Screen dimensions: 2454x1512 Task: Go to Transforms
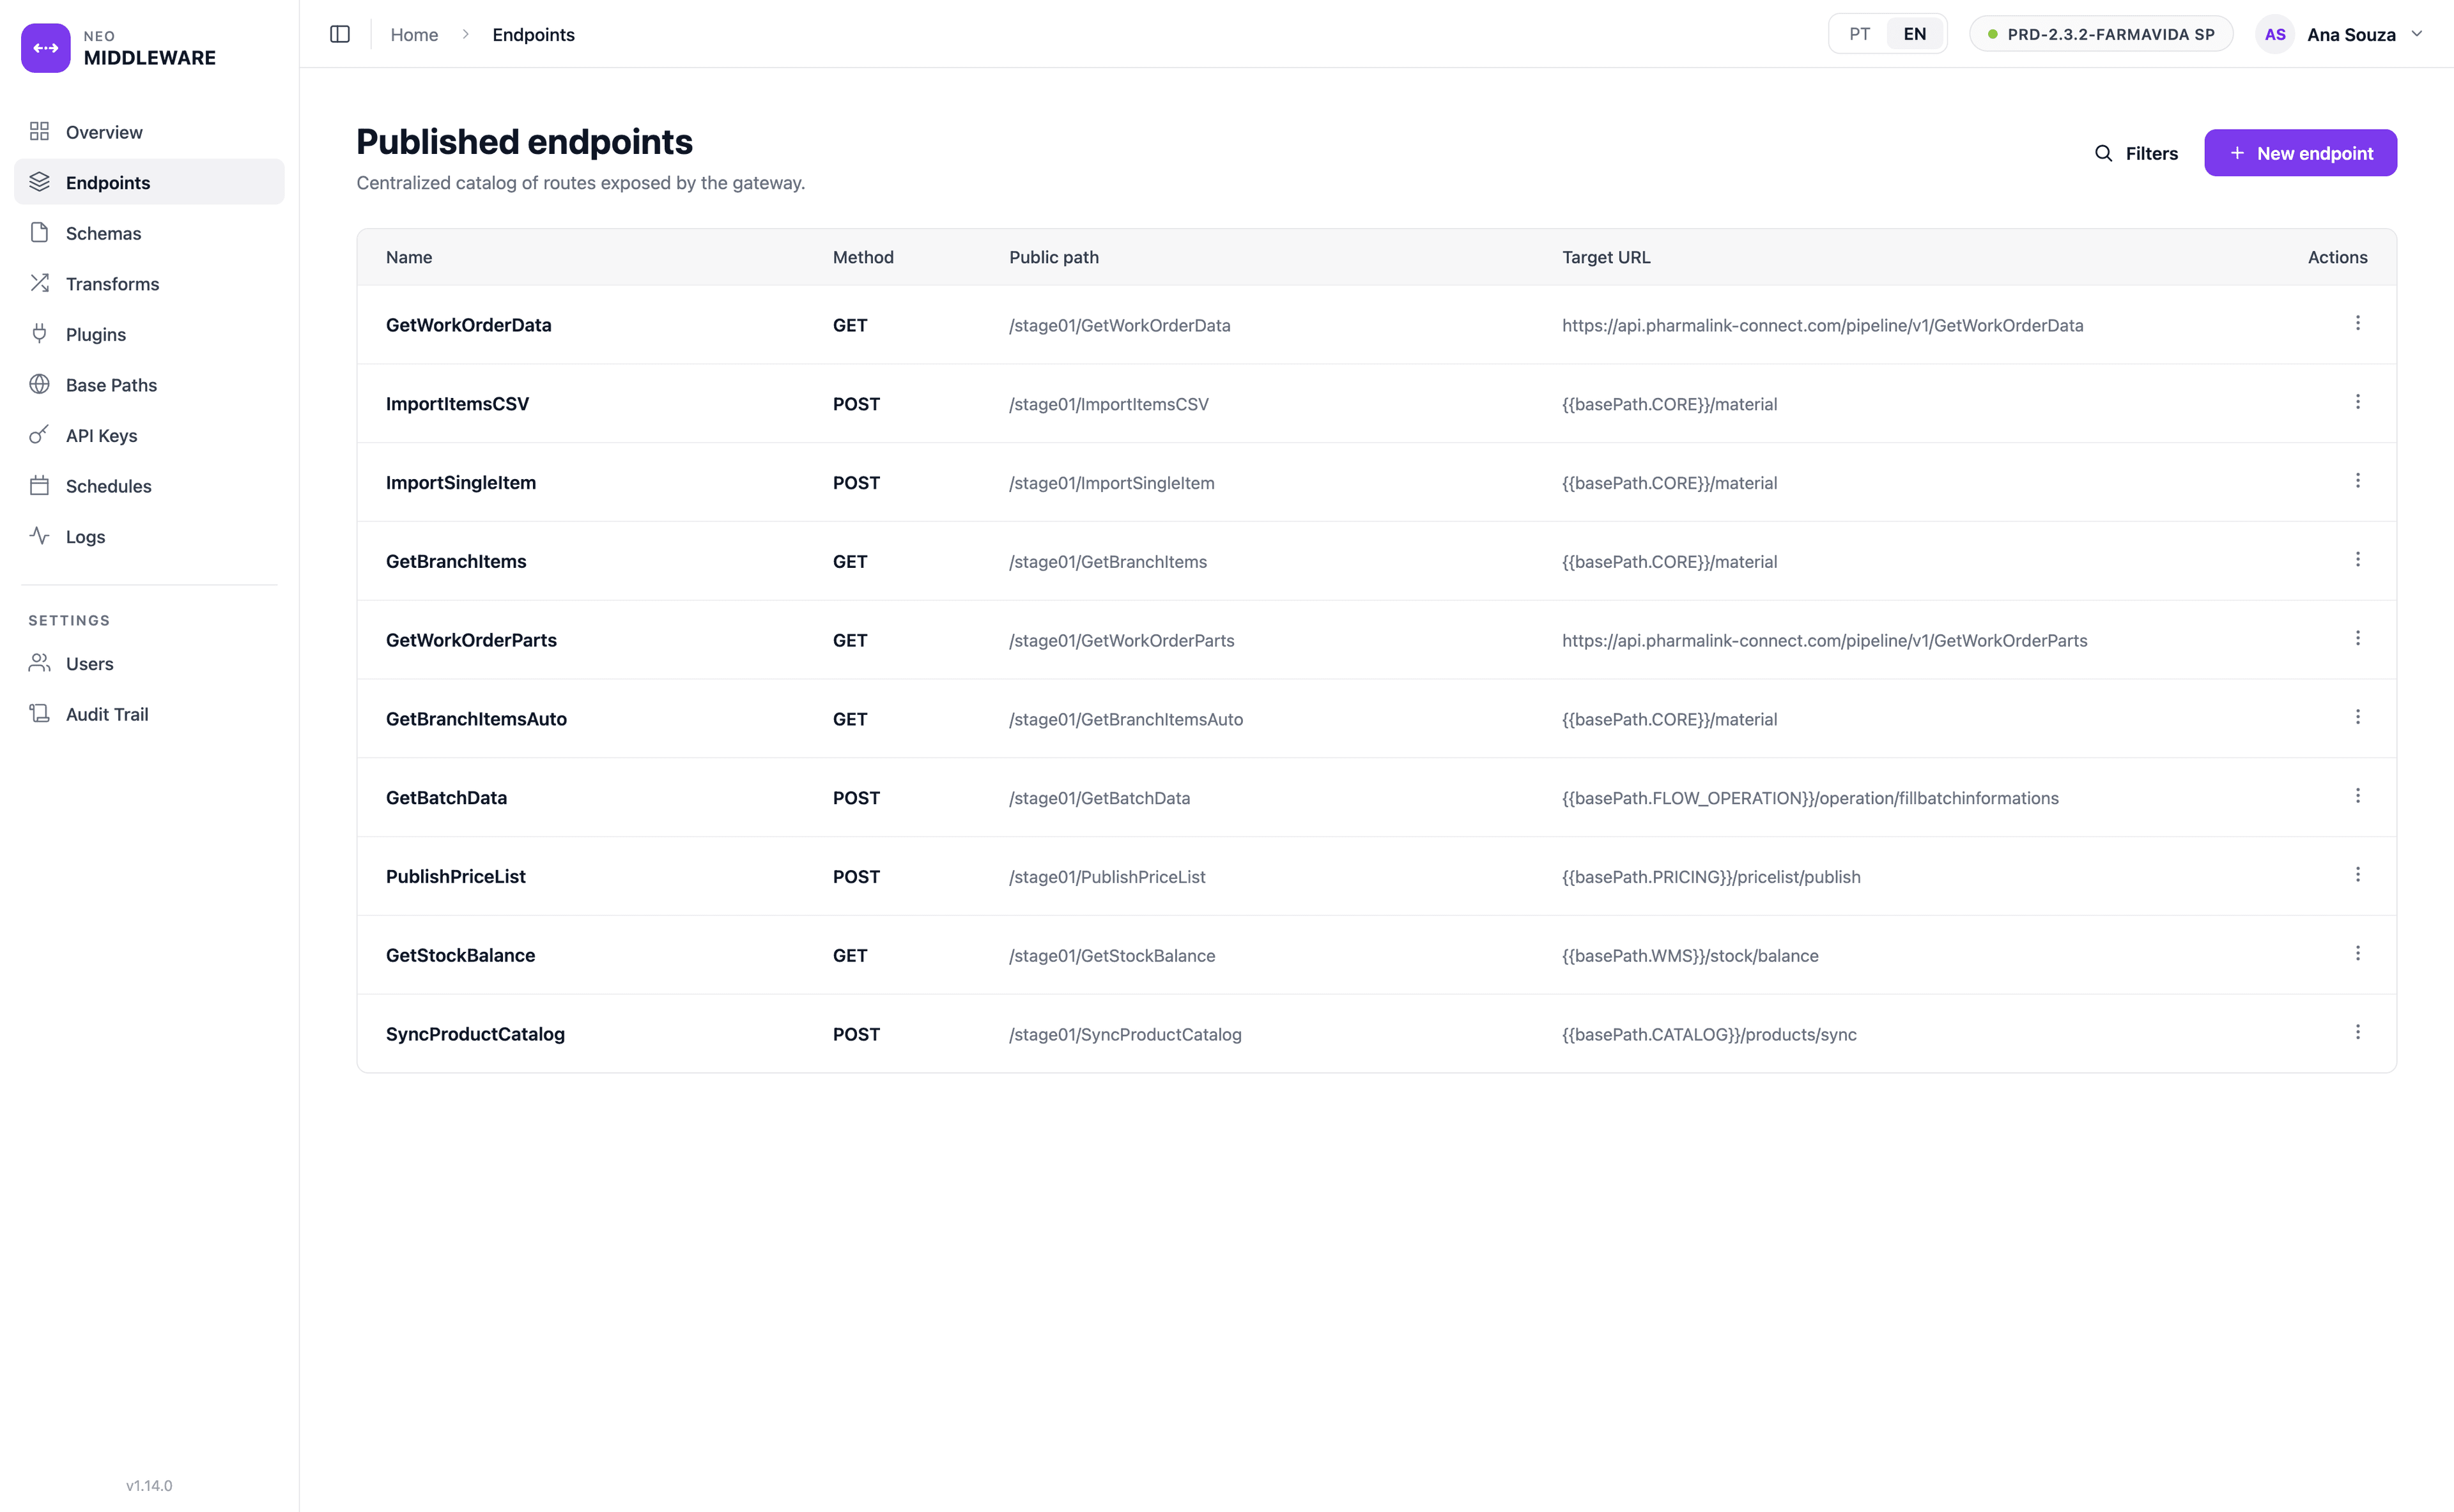coord(149,284)
